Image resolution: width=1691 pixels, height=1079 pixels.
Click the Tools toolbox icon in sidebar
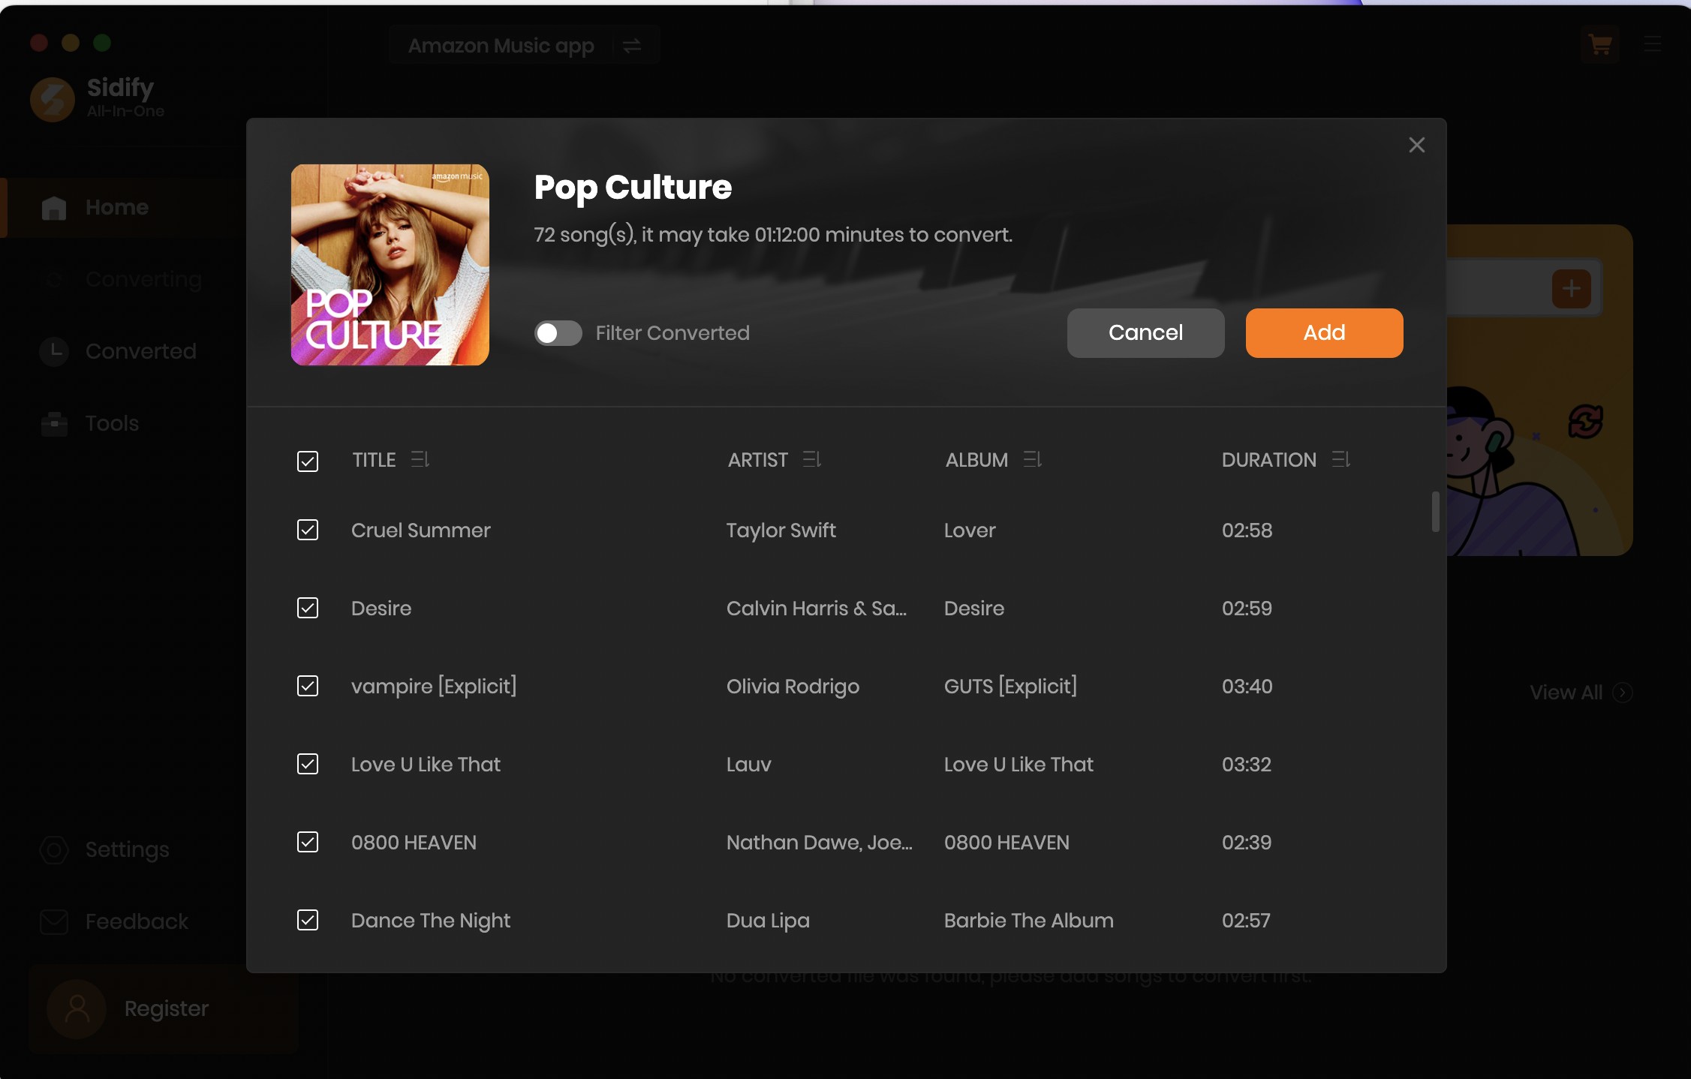point(54,423)
